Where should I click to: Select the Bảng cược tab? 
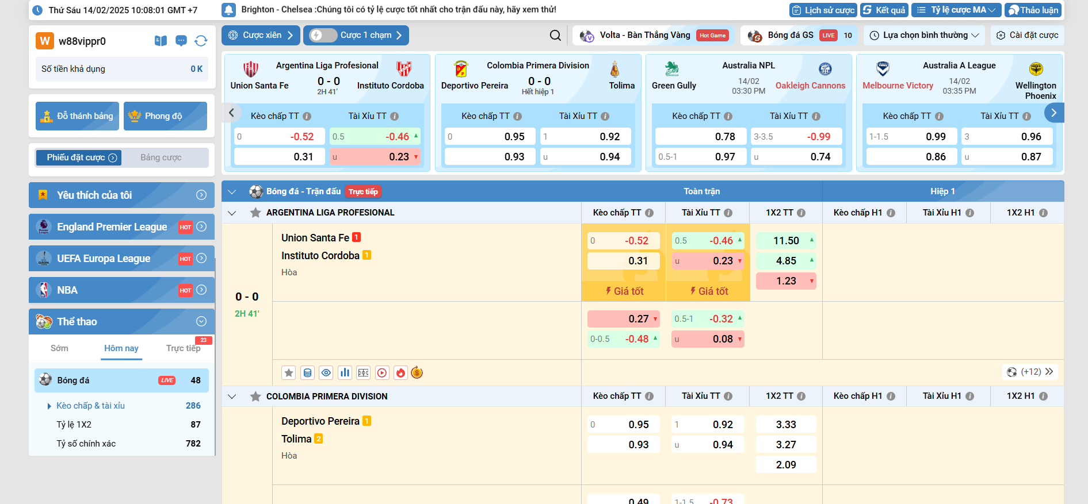(x=161, y=157)
